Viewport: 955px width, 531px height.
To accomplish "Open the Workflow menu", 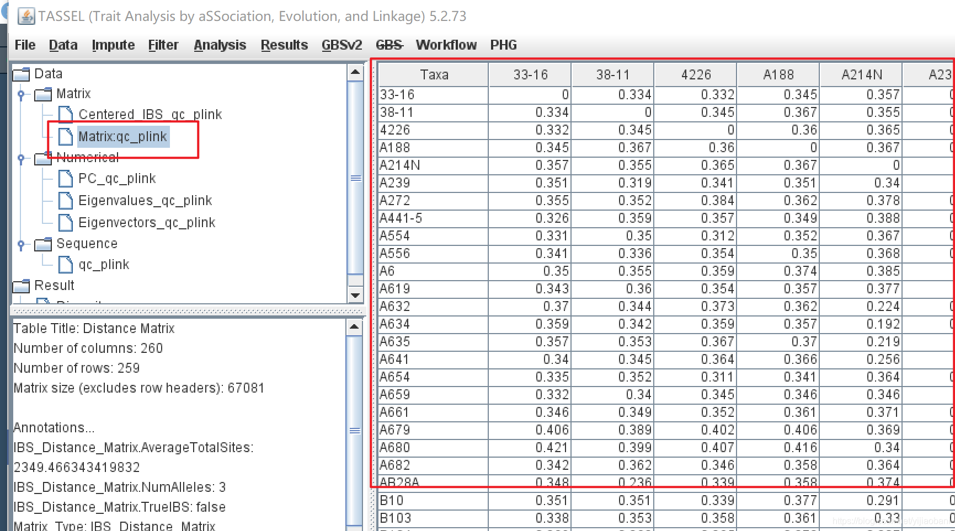I will pos(446,45).
